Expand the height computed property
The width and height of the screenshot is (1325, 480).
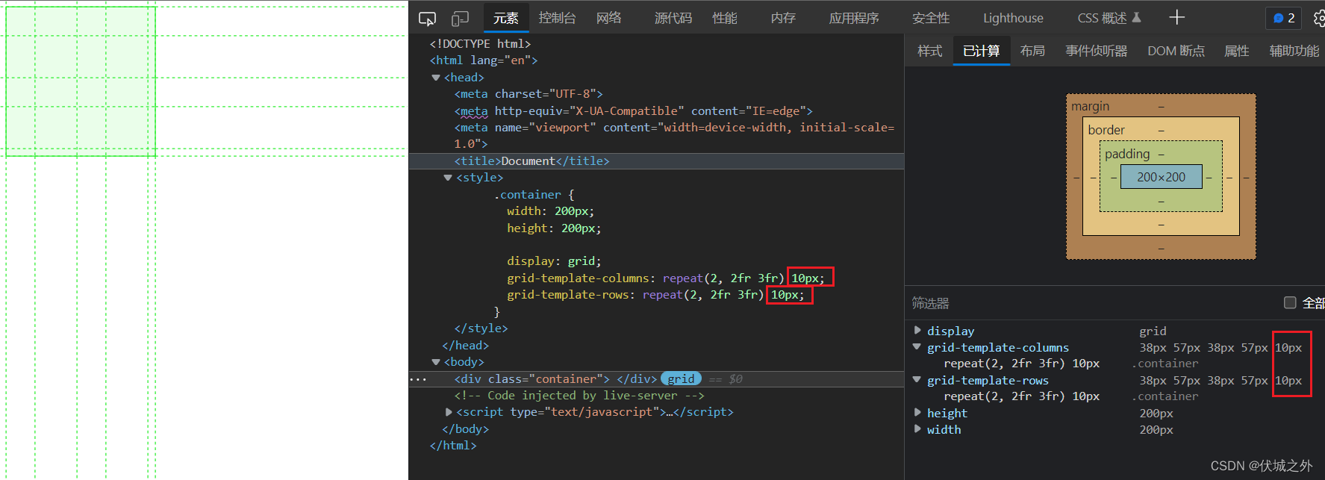pyautogui.click(x=917, y=412)
